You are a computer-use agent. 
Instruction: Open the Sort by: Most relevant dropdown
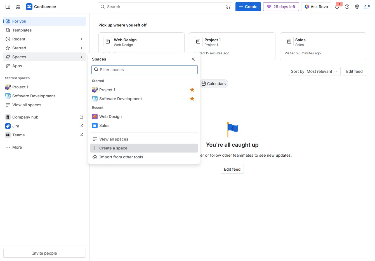point(314,71)
